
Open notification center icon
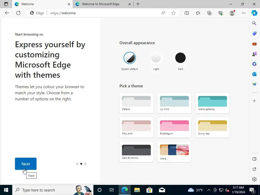click(252, 190)
